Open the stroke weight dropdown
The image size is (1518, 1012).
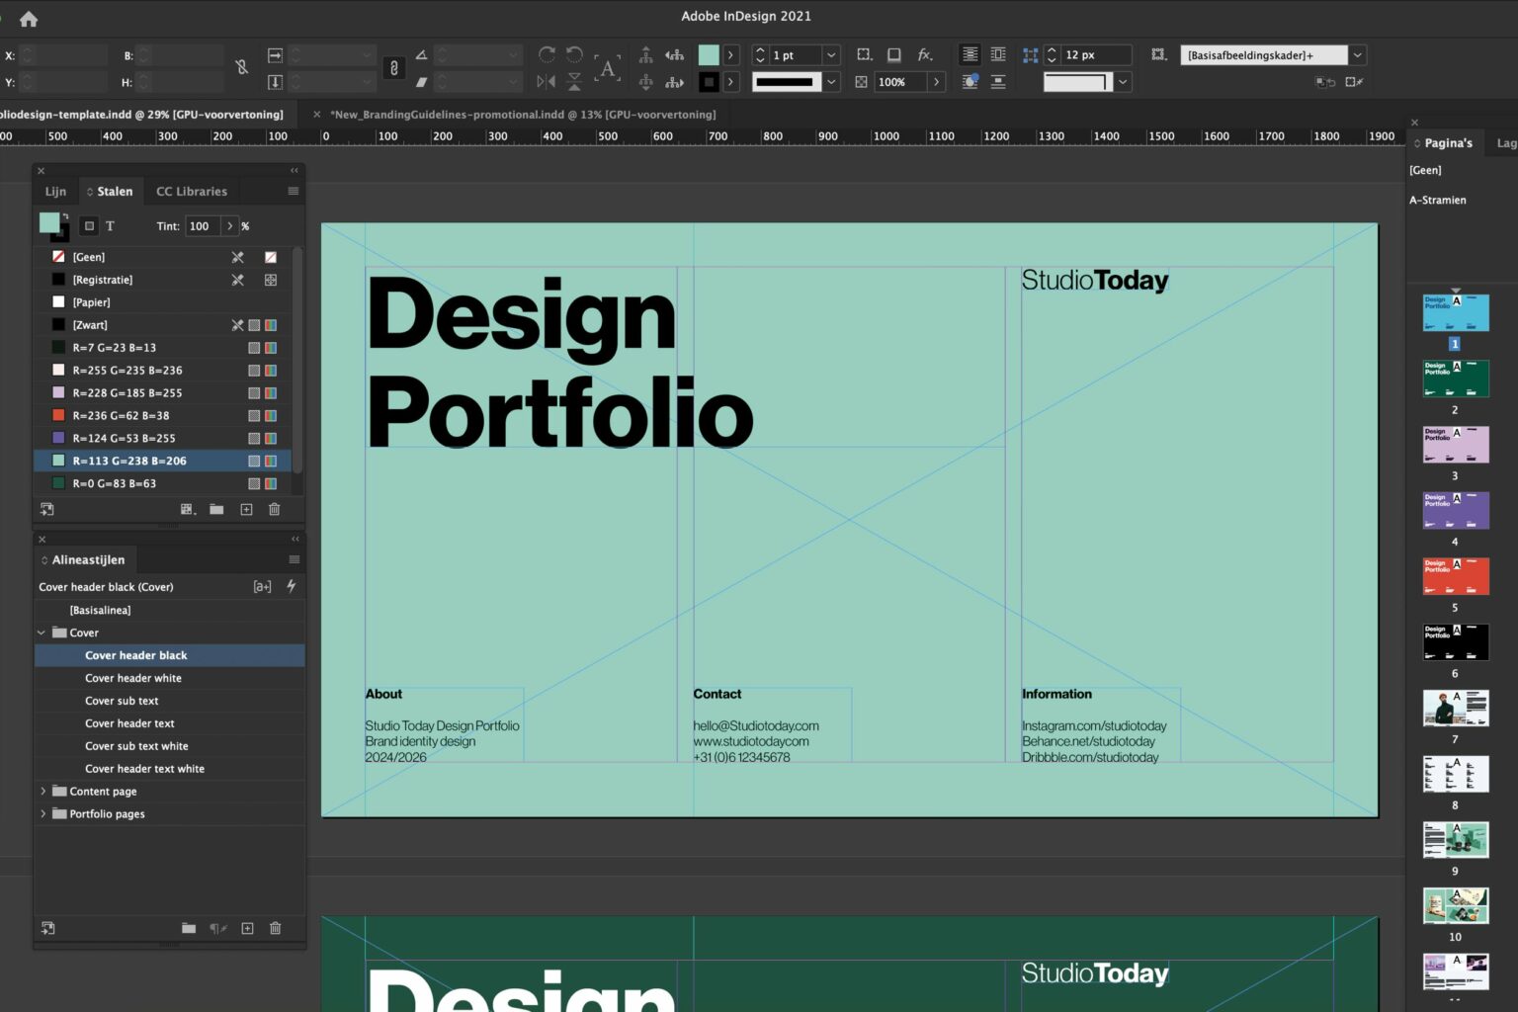pyautogui.click(x=830, y=54)
